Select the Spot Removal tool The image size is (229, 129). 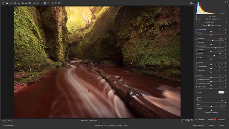[x=34, y=3]
